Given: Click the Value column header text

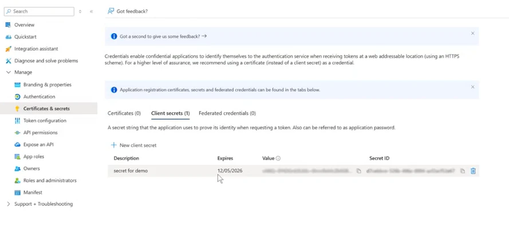Looking at the screenshot, I should click(269, 158).
